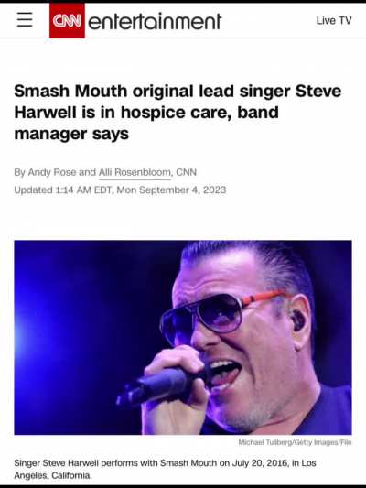Click the words manager says in headline
Viewport: 366px width, 488px height.
[x=71, y=135]
